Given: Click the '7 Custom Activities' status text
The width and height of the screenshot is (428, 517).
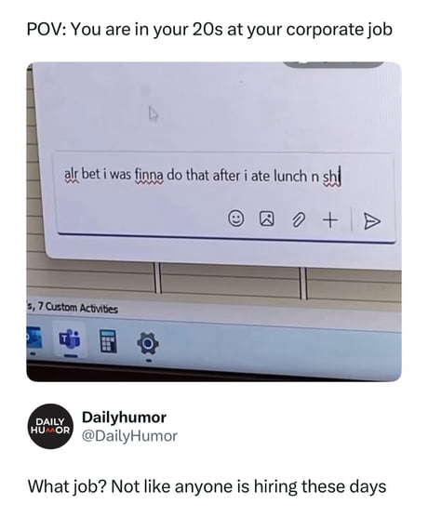Looking at the screenshot, I should pos(78,309).
